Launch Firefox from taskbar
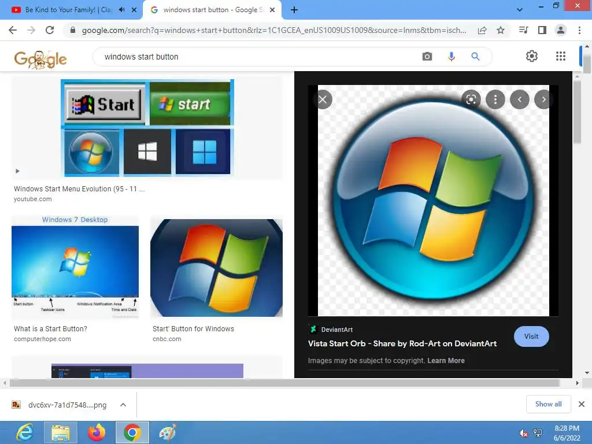Viewport: 592px width, 444px height. (97, 432)
